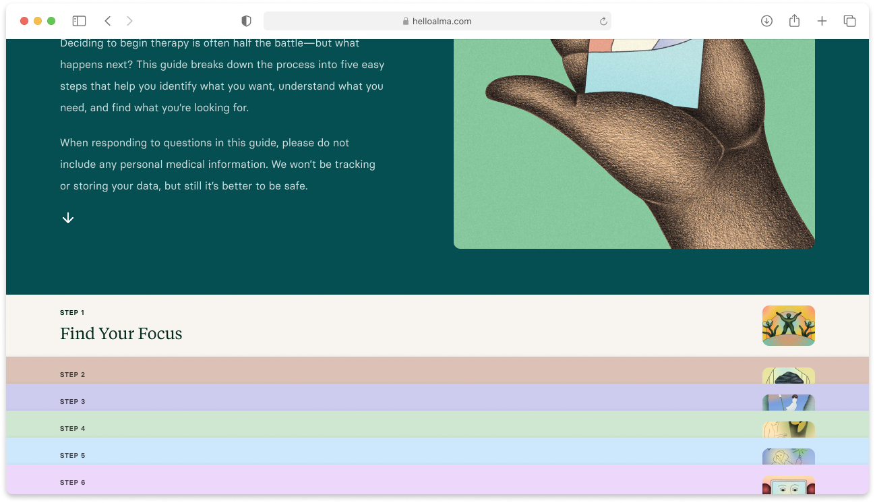This screenshot has height=503, width=875.
Task: Click the Step 4 thumbnail illustration
Action: [789, 430]
